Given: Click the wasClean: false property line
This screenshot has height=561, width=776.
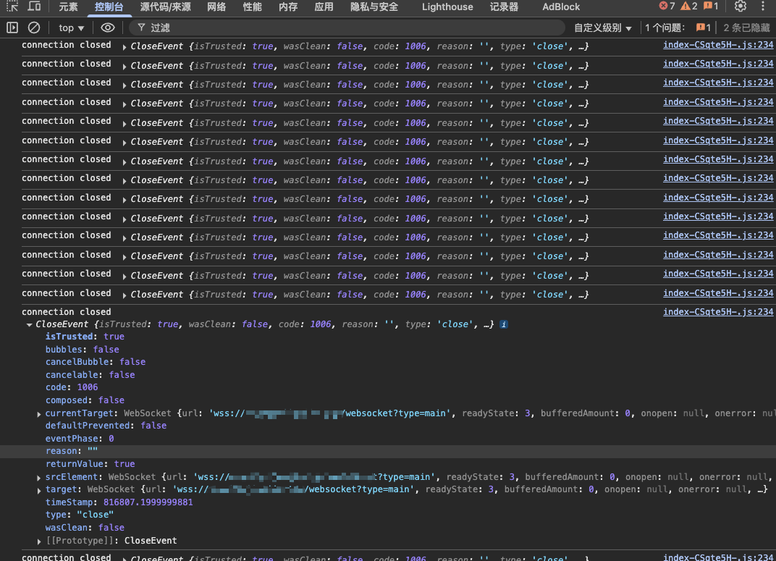Looking at the screenshot, I should (85, 528).
